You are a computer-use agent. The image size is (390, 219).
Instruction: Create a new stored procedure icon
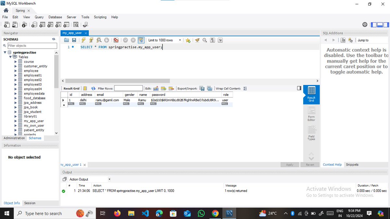[x=58, y=24]
